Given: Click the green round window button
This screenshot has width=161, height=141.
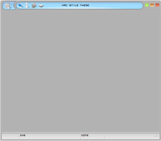Looking at the screenshot, I should pos(147,5).
